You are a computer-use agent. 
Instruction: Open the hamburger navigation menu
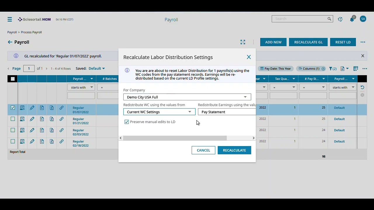point(10,19)
